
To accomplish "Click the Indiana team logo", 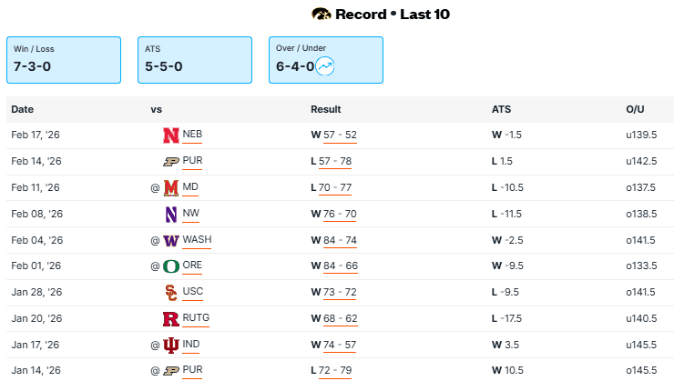I will pos(170,346).
